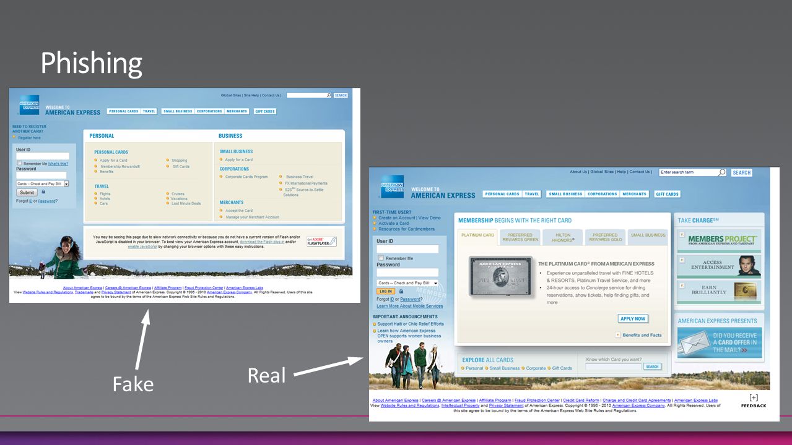Image resolution: width=792 pixels, height=445 pixels.
Task: Click the American Express logo on the real page
Action: click(x=392, y=187)
